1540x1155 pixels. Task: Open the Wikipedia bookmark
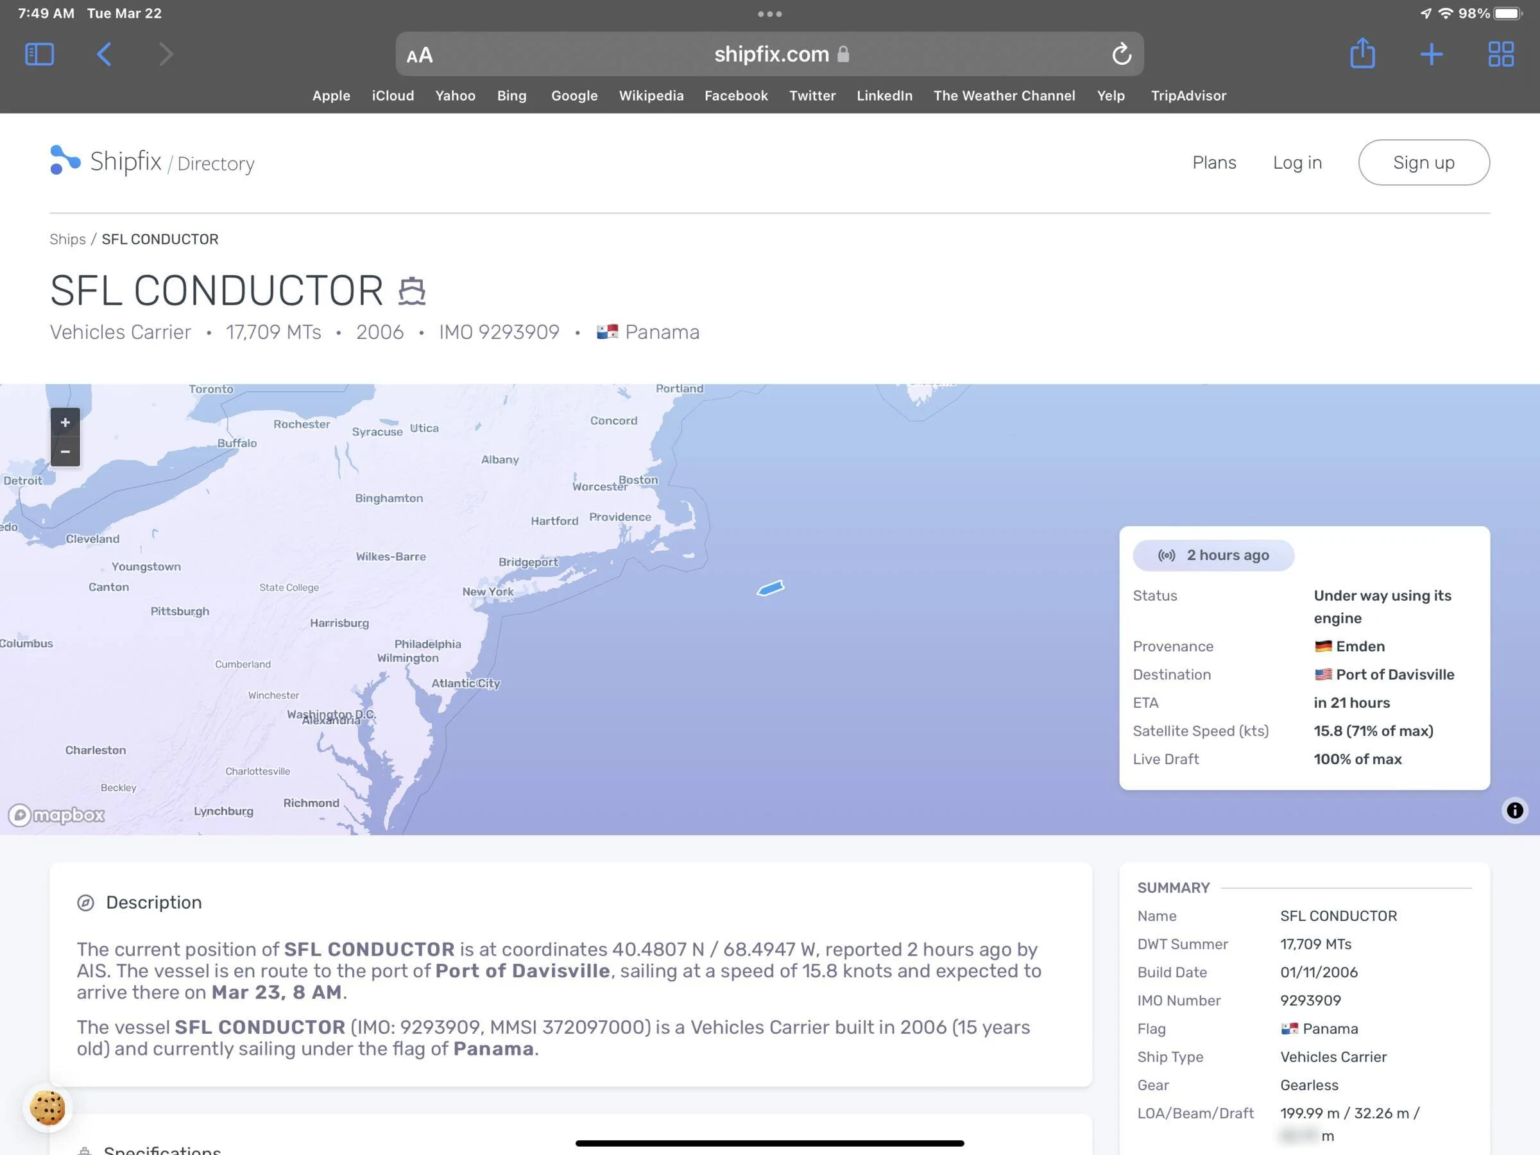pos(651,96)
